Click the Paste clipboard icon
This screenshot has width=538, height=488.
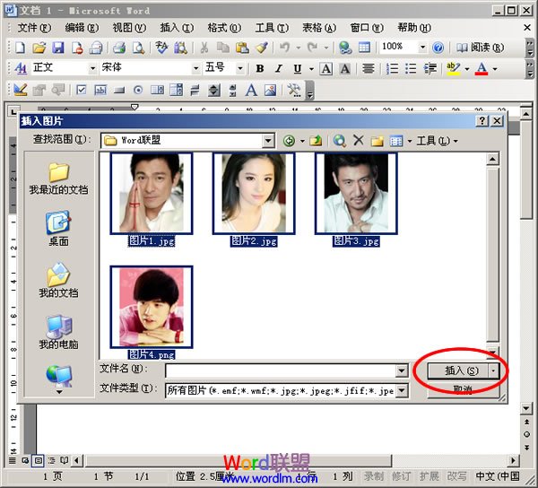pos(242,48)
